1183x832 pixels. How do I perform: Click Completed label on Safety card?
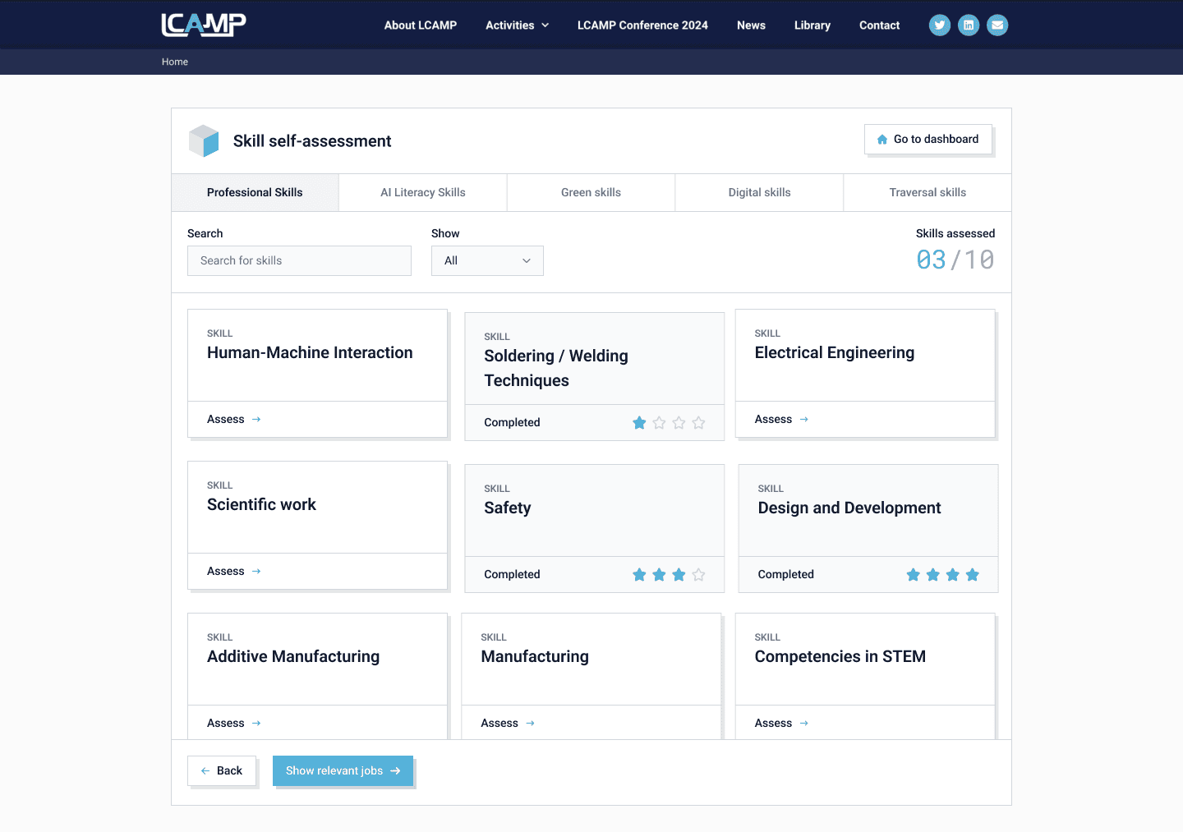click(512, 574)
